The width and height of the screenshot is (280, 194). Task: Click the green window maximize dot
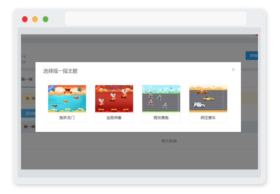pos(46,19)
